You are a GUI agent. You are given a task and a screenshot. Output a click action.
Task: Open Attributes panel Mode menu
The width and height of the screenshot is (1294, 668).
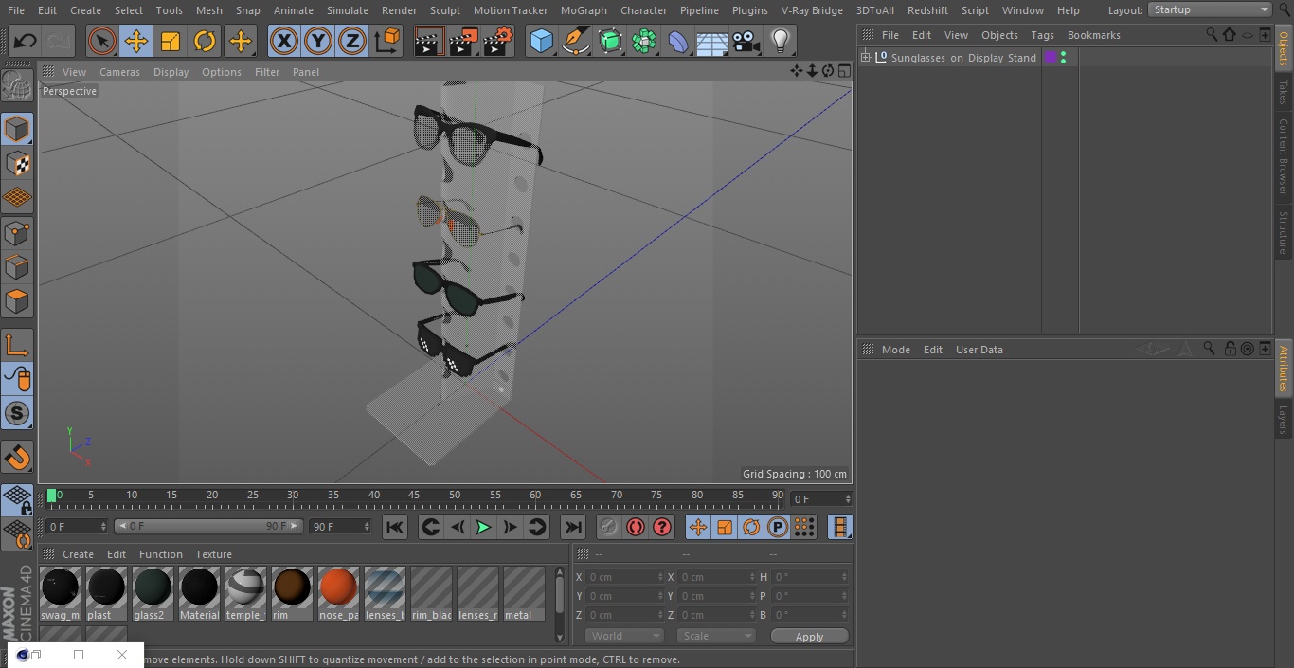(x=895, y=350)
